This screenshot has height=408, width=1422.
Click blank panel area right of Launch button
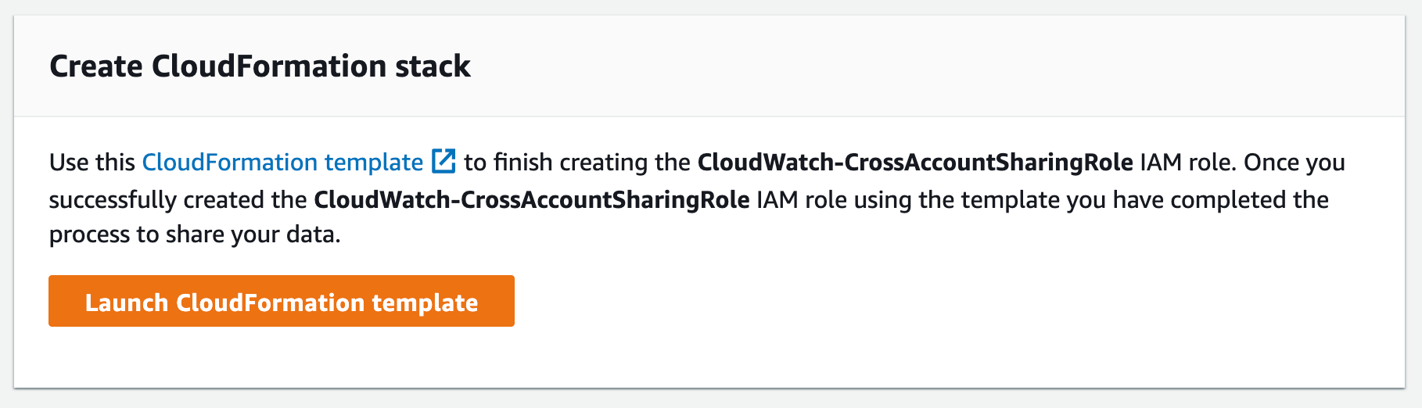pyautogui.click(x=939, y=301)
